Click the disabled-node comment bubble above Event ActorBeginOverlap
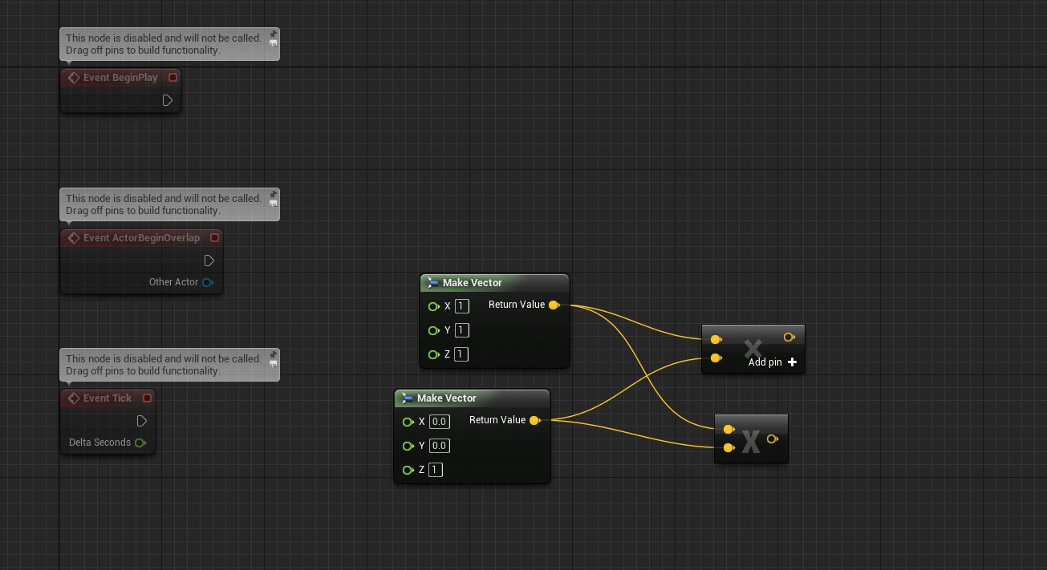1047x570 pixels. coord(170,204)
